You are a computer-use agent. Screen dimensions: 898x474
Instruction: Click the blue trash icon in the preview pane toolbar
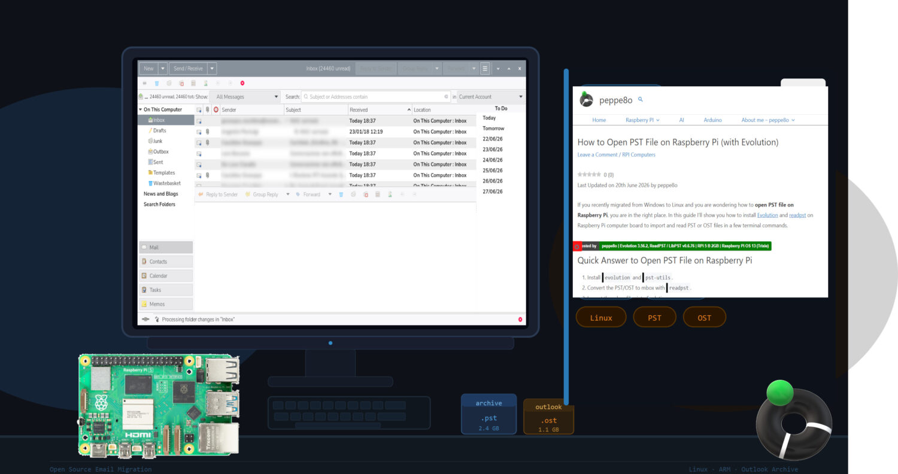point(341,195)
